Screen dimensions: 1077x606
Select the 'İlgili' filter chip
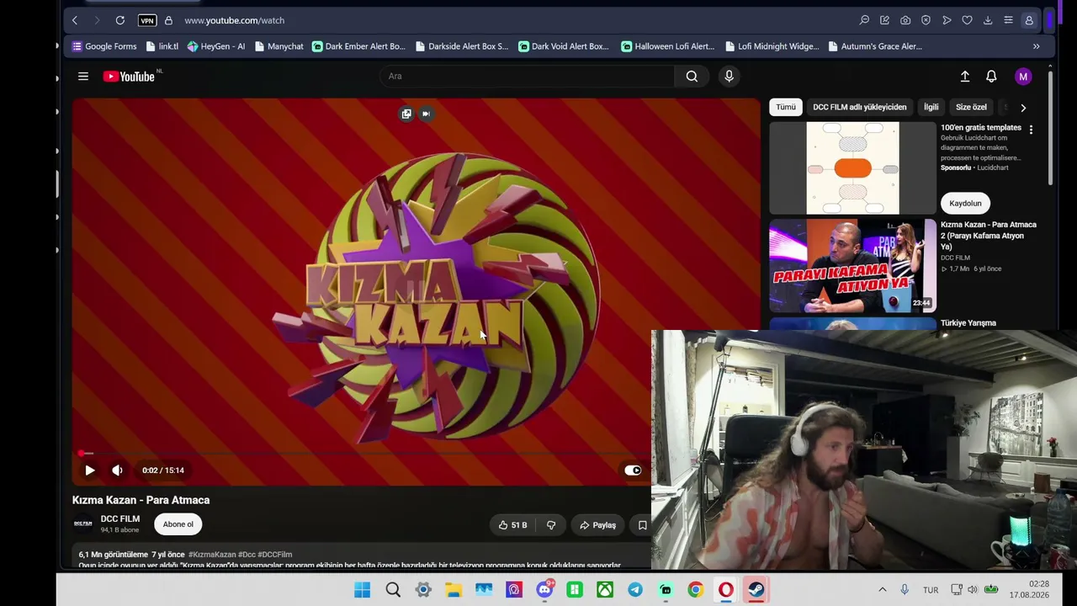(x=931, y=108)
